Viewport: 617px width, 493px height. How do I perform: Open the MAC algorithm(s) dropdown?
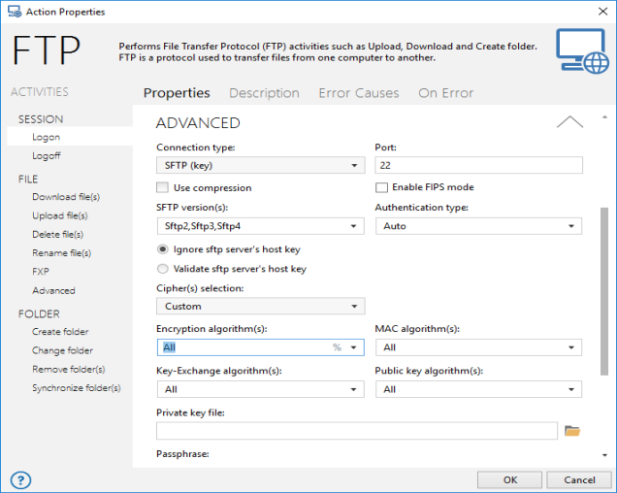(477, 347)
